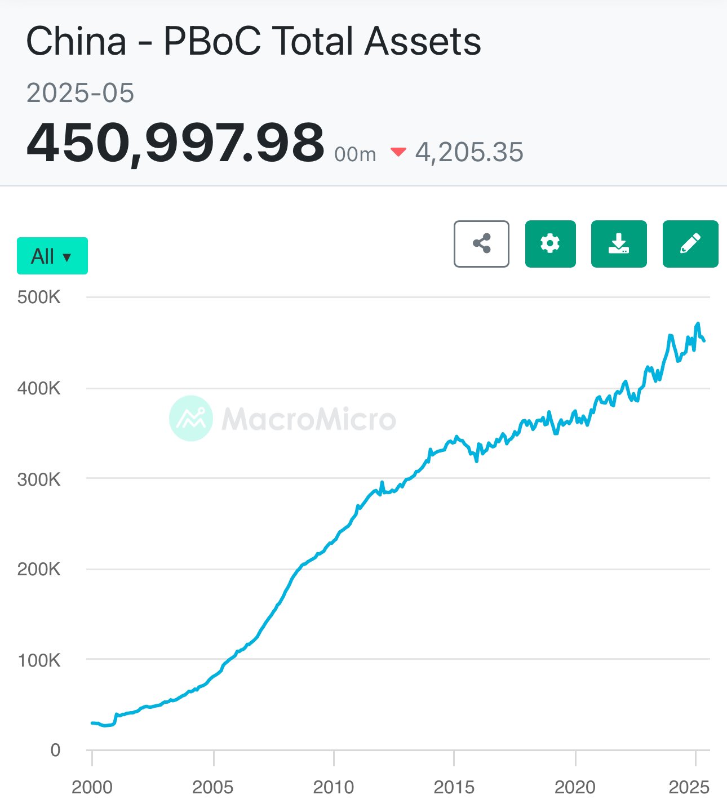Click the 300K y-axis label
This screenshot has width=727, height=808.
tap(39, 480)
